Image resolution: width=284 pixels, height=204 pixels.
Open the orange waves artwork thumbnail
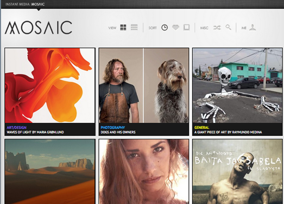50,85
